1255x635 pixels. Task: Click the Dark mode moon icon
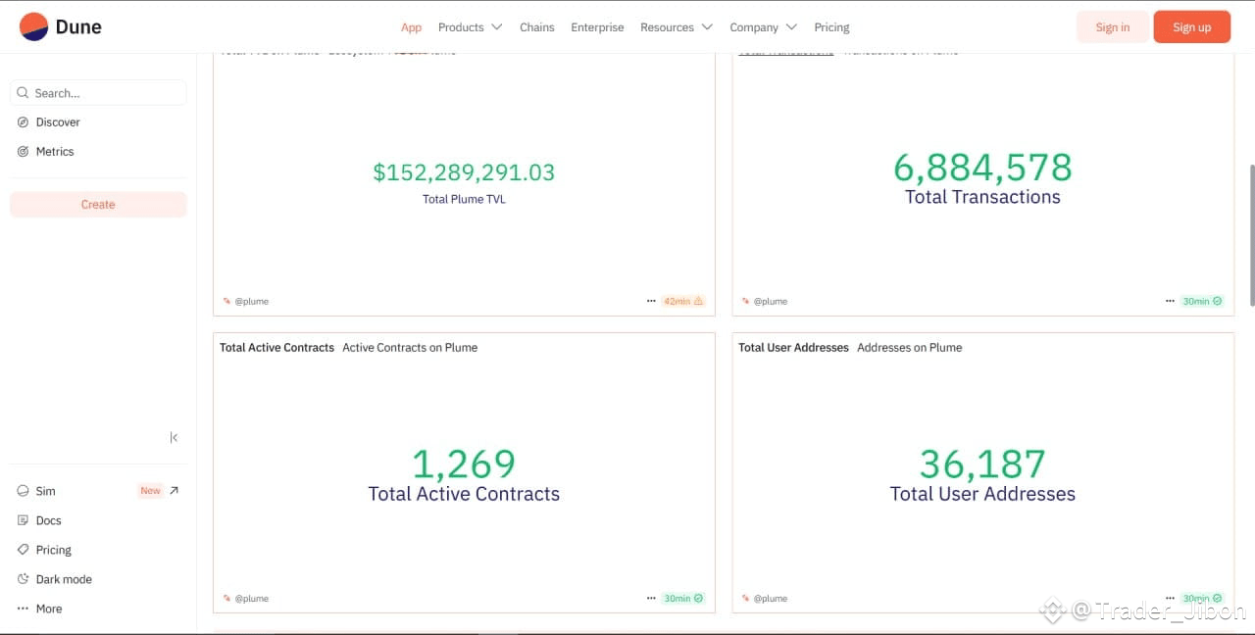[24, 579]
